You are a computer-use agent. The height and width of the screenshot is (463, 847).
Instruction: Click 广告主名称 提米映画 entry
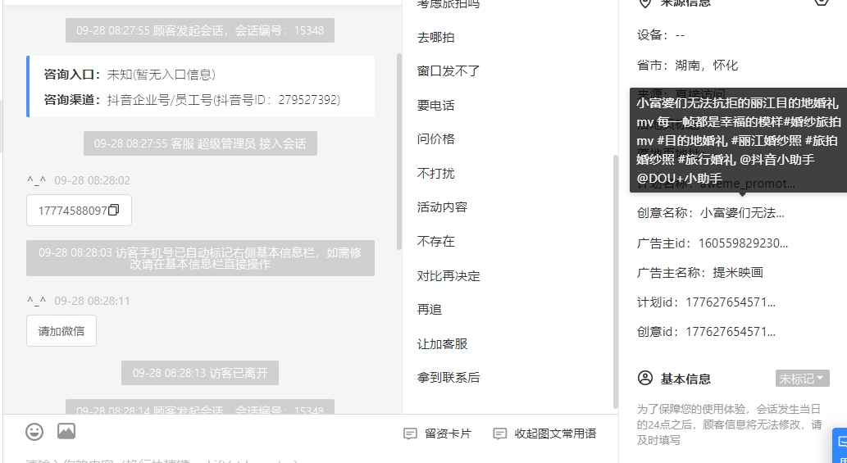(x=700, y=273)
